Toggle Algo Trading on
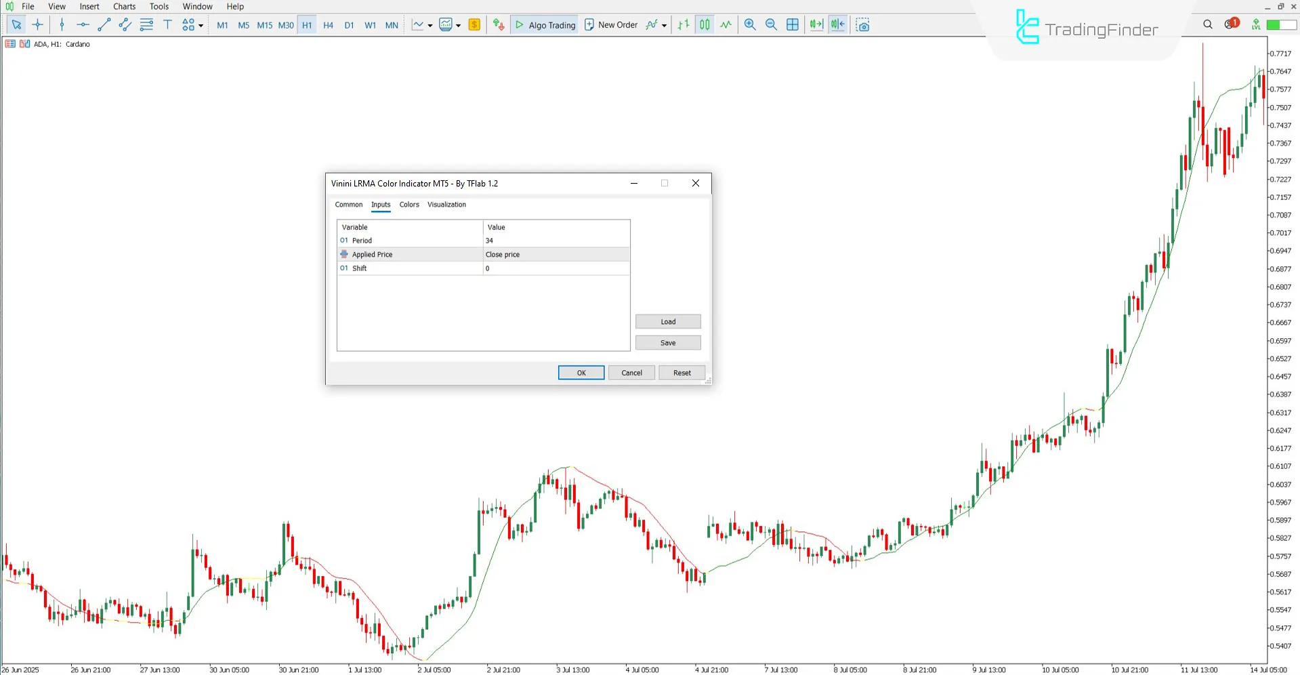 pyautogui.click(x=545, y=25)
